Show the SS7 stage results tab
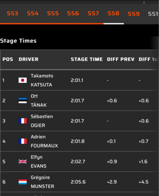 pos(93,14)
